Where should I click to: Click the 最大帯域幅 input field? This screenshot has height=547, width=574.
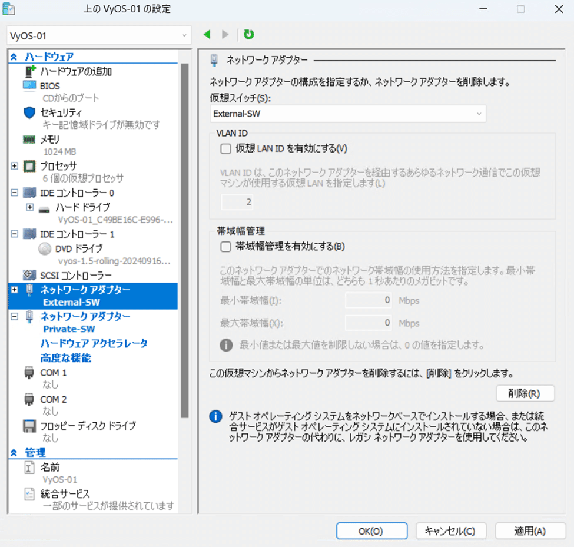click(368, 323)
